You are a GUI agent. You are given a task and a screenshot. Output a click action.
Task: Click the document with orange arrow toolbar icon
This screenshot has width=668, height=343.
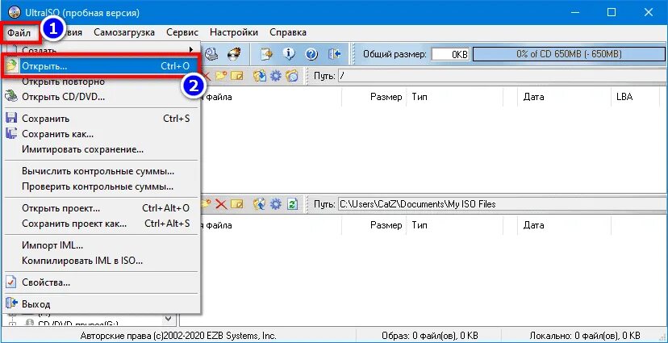pyautogui.click(x=267, y=54)
